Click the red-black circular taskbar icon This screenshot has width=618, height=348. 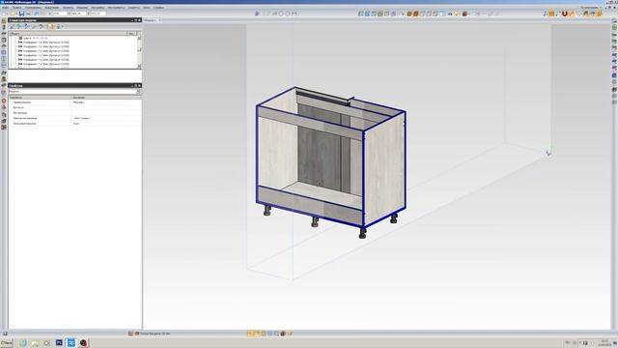click(83, 343)
